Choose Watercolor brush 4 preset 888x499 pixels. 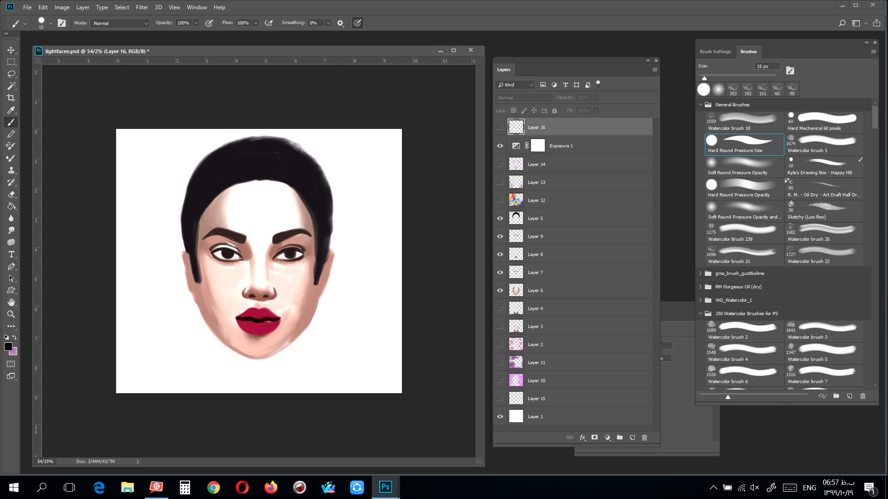point(744,353)
